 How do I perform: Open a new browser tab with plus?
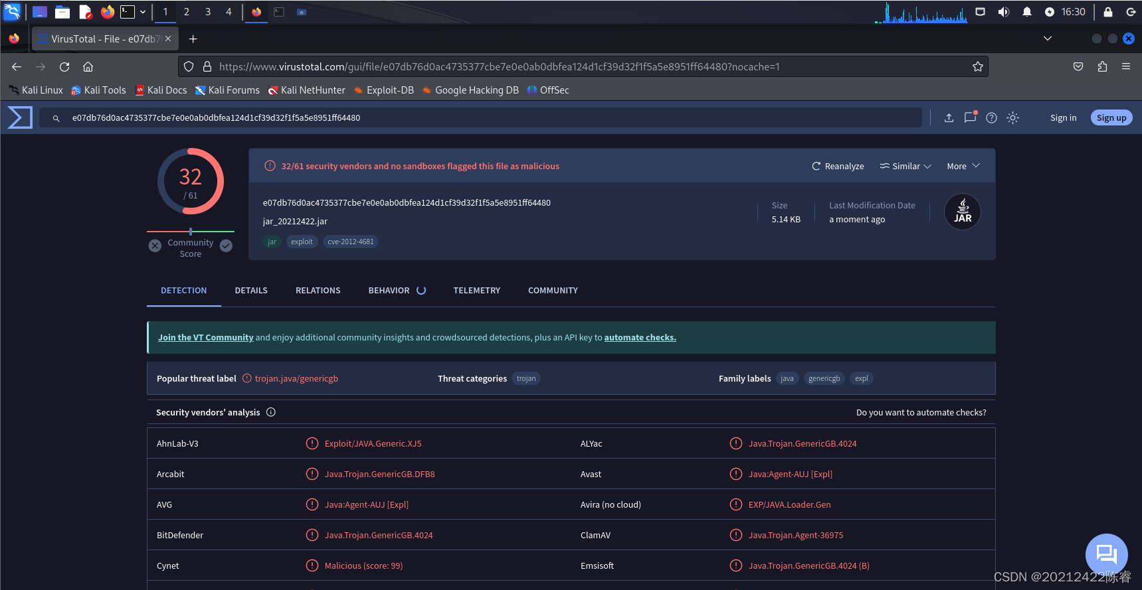(193, 39)
